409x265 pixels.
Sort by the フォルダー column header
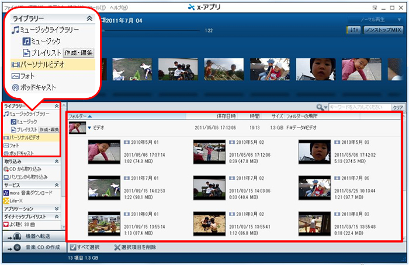click(x=79, y=116)
